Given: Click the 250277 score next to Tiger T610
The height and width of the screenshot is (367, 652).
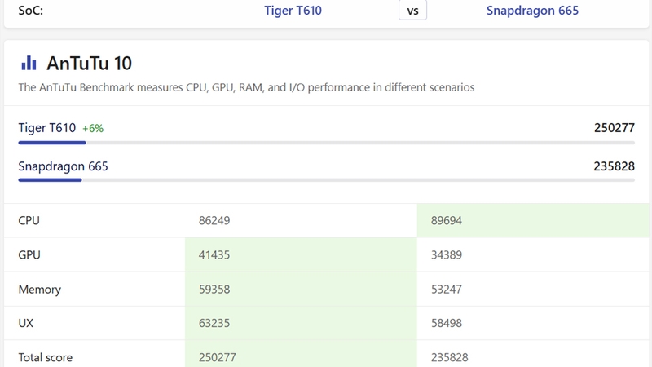Looking at the screenshot, I should click(615, 128).
